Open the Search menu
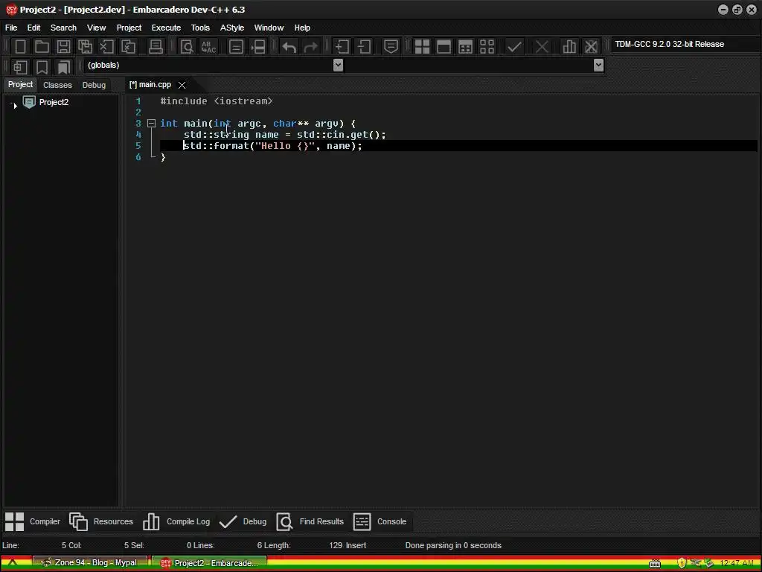This screenshot has width=762, height=572. click(x=64, y=28)
